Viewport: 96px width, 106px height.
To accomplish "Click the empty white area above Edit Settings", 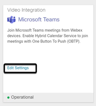I will (48, 54).
